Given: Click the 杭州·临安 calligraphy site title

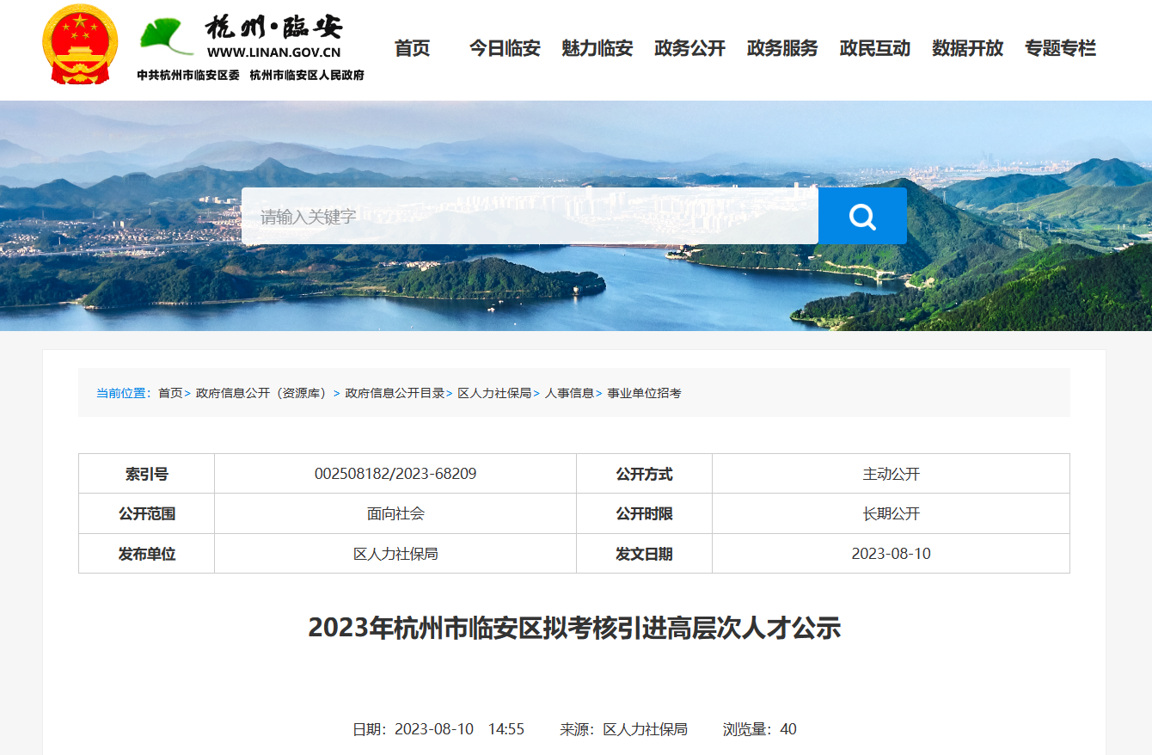Looking at the screenshot, I should 273,27.
